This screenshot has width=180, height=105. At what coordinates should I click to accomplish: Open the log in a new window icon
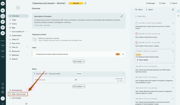[173, 10]
